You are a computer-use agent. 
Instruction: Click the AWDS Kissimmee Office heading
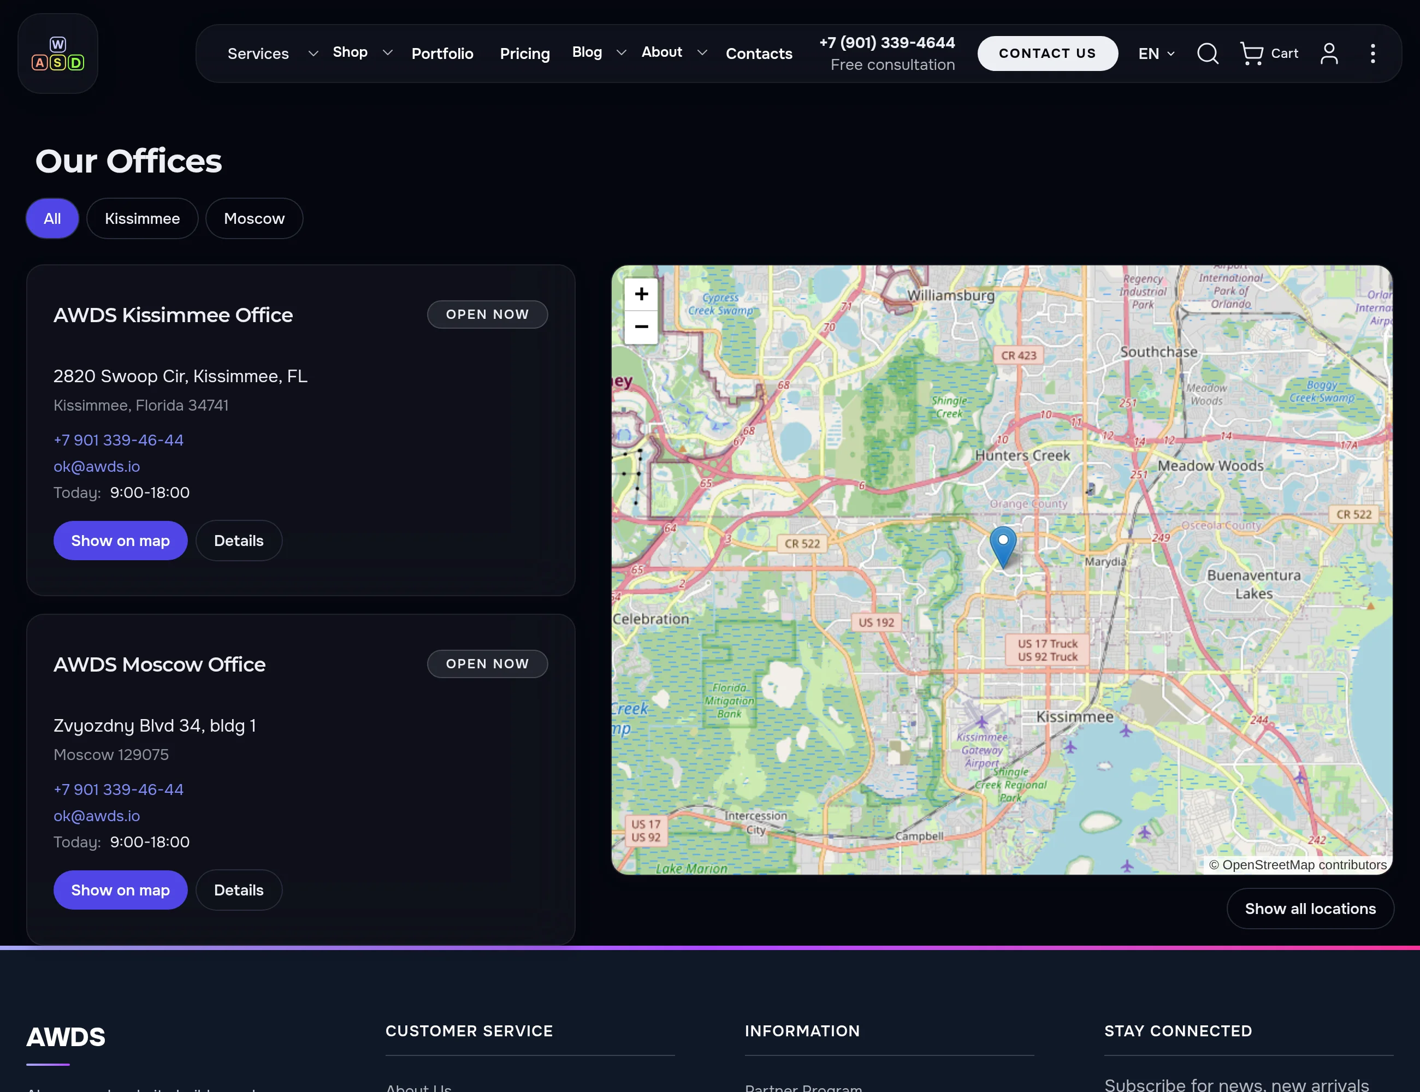tap(173, 315)
